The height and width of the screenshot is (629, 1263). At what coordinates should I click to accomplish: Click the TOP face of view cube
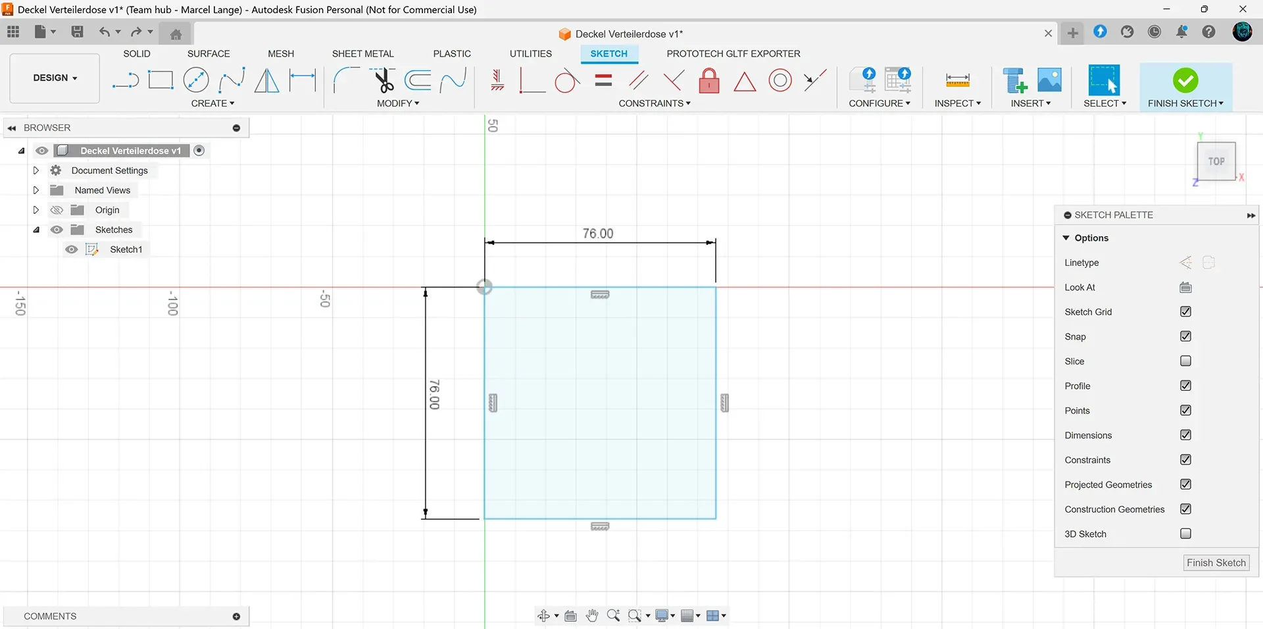pos(1216,161)
